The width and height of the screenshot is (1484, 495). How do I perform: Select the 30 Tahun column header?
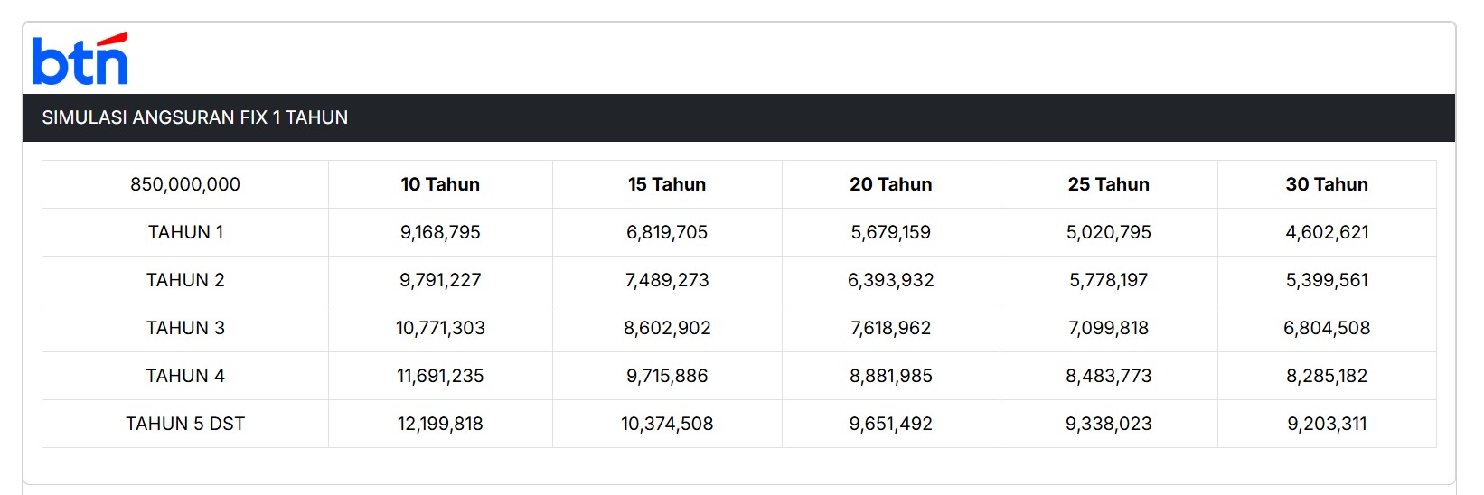[1327, 184]
